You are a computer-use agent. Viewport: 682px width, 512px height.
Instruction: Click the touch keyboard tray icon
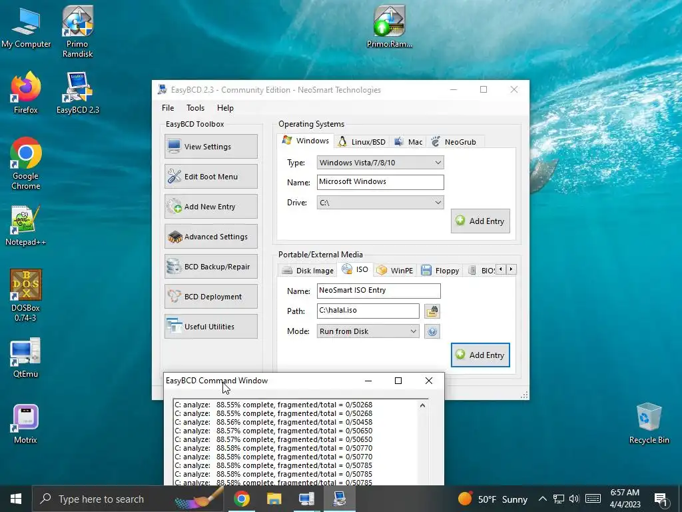(593, 499)
